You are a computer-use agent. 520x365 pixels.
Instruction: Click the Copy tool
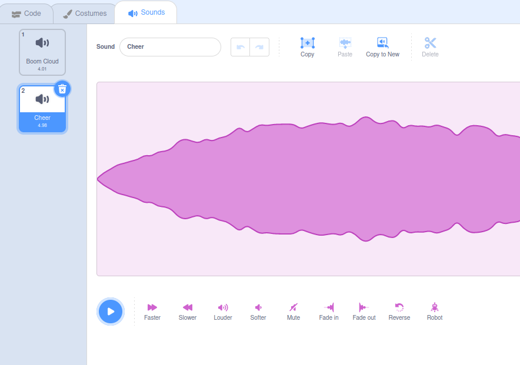307,47
